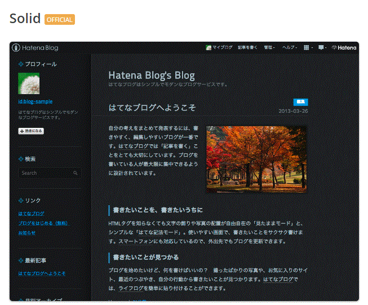Open the apps grid icon in header
The width and height of the screenshot is (368, 305).
pos(306,47)
